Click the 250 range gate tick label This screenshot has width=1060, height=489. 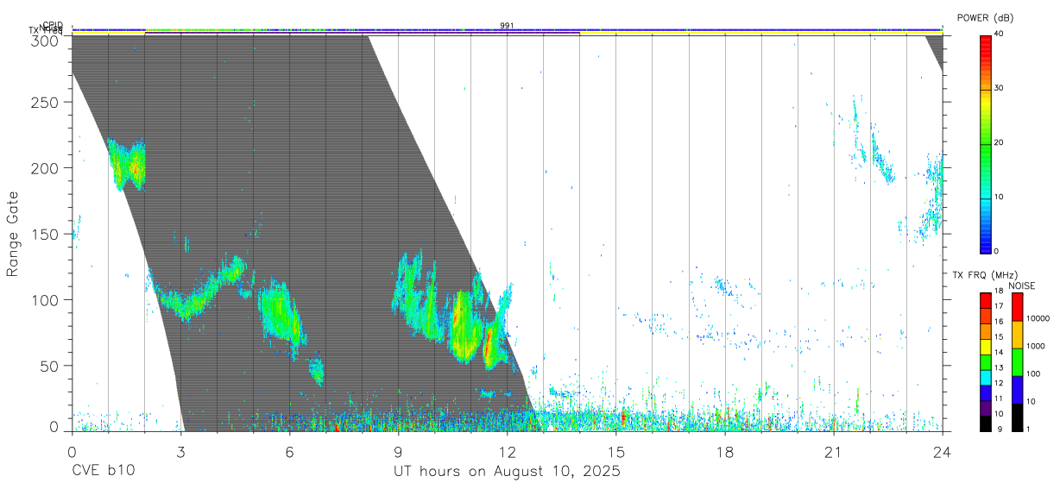[x=45, y=103]
